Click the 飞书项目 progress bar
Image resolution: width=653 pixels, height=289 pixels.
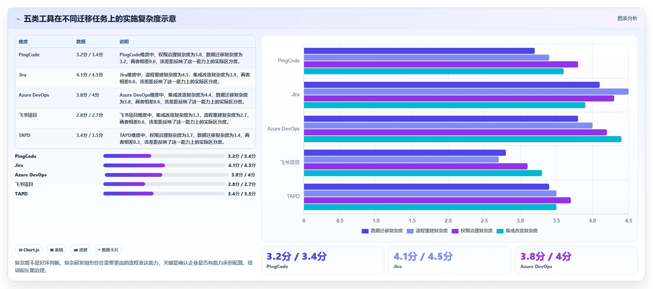tap(164, 184)
